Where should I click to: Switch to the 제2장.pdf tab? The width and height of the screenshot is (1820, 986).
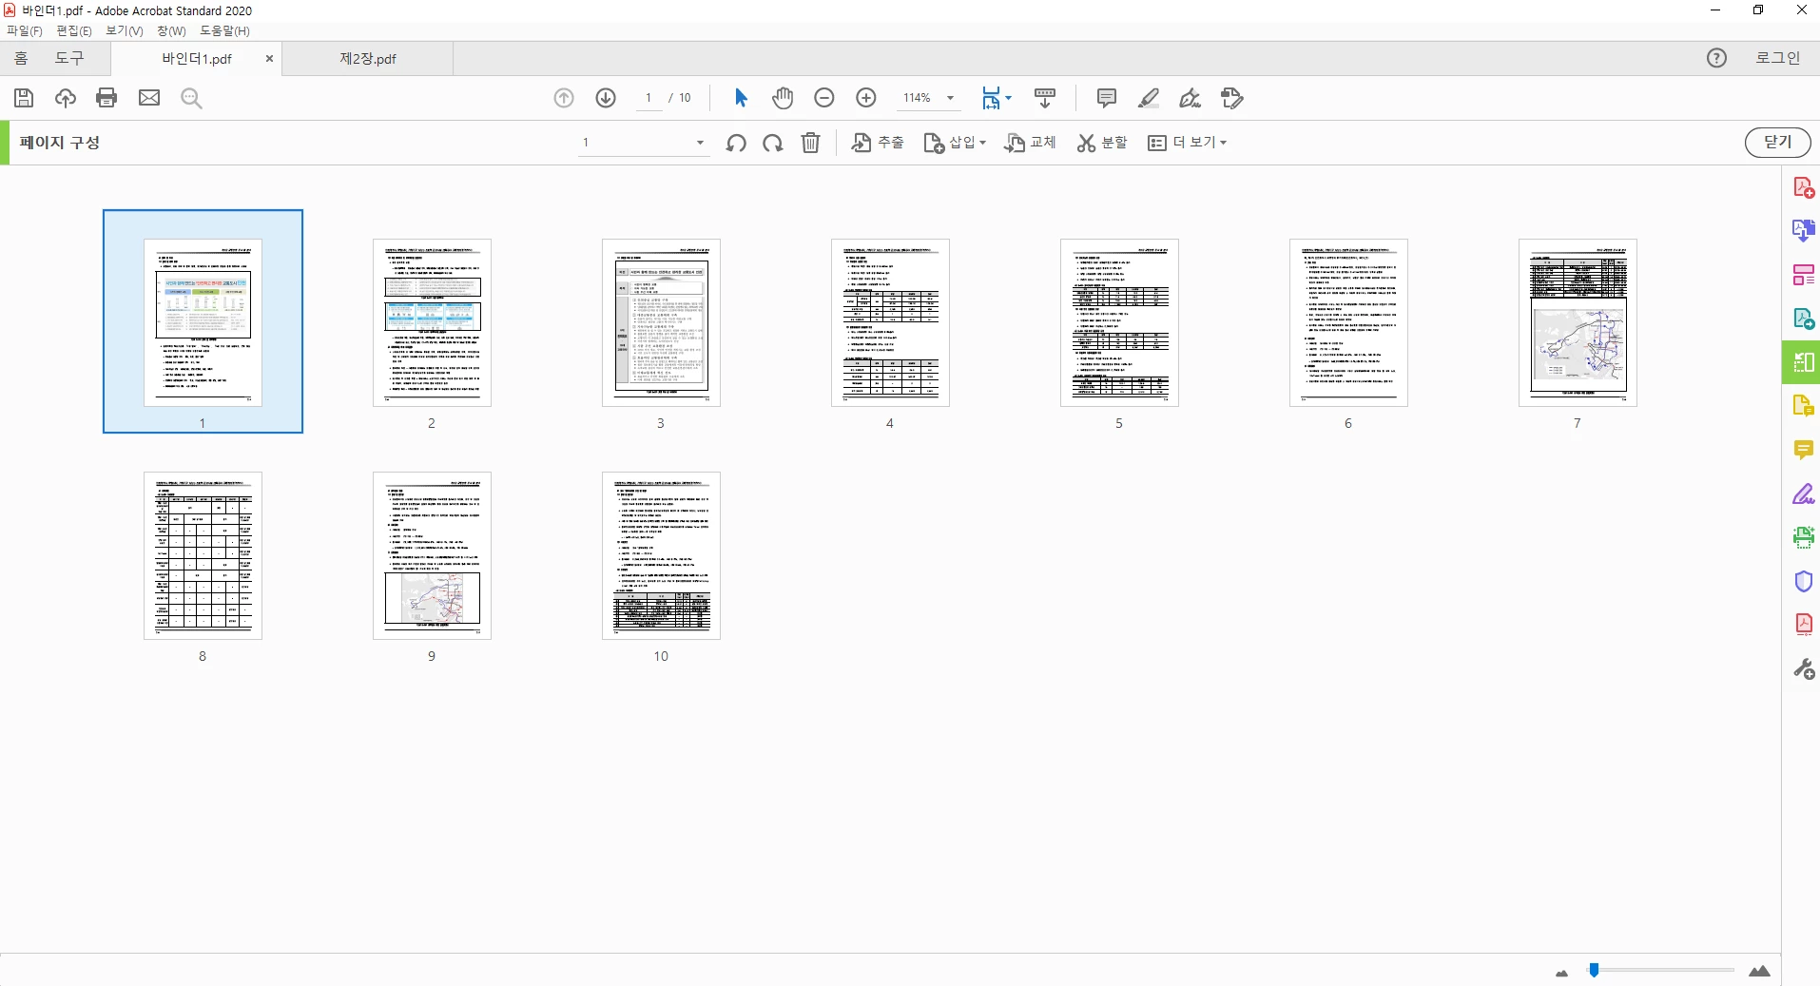(368, 58)
